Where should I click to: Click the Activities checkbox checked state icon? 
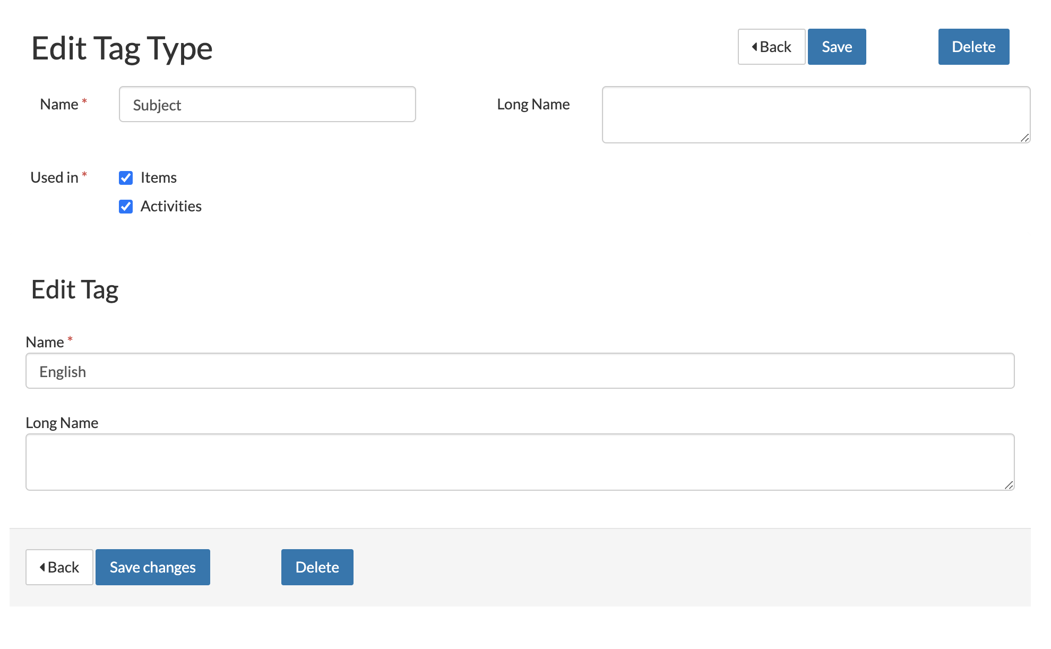(125, 206)
